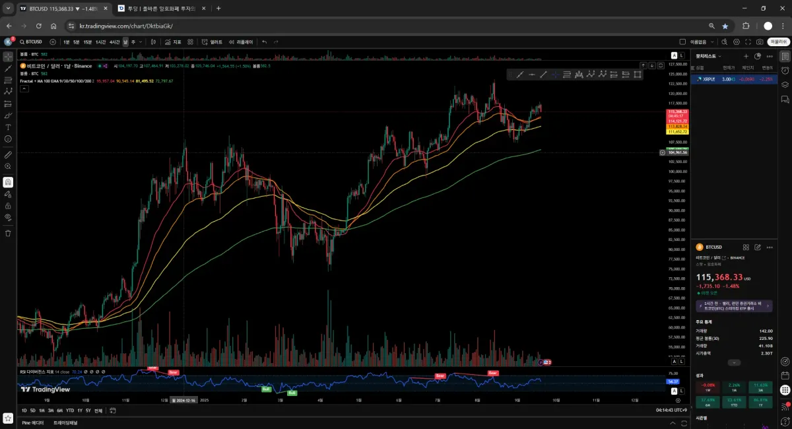Open chart settings gear icon
Viewport: 792px width, 429px height.
(x=737, y=42)
